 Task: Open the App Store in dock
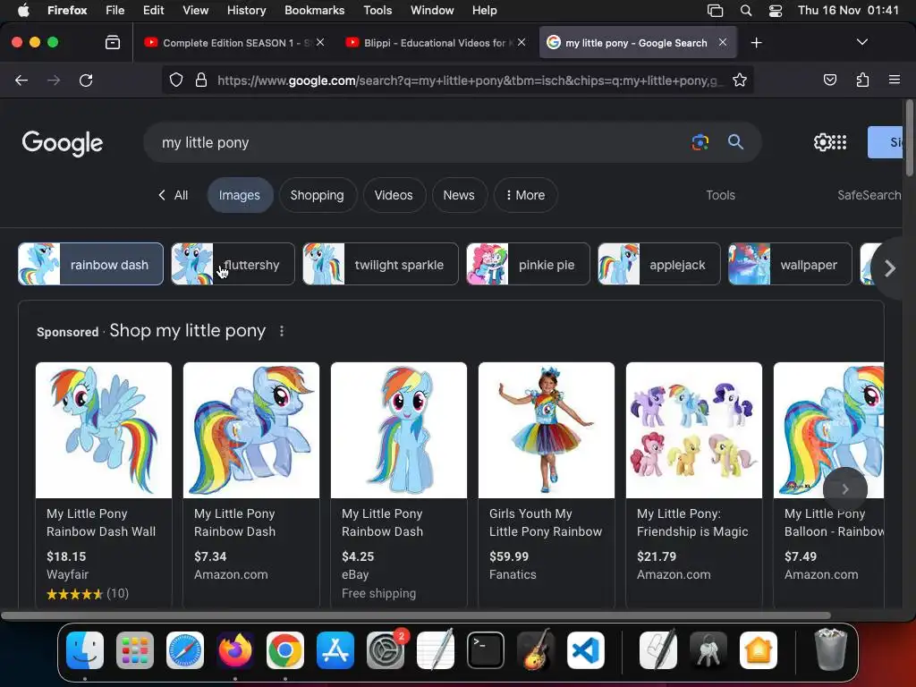[x=335, y=650]
